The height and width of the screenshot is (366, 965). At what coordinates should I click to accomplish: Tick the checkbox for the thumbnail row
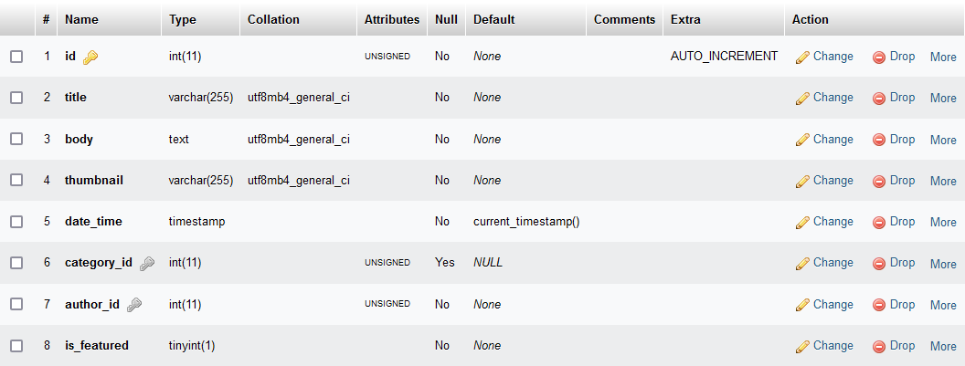16,180
